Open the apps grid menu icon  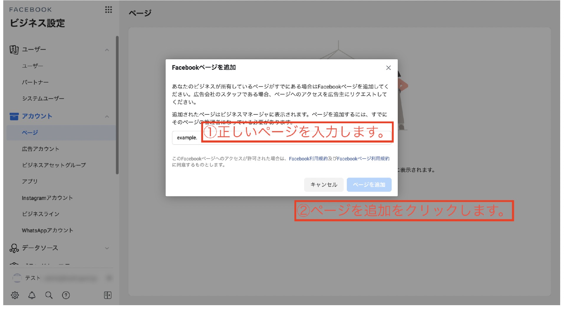[108, 10]
